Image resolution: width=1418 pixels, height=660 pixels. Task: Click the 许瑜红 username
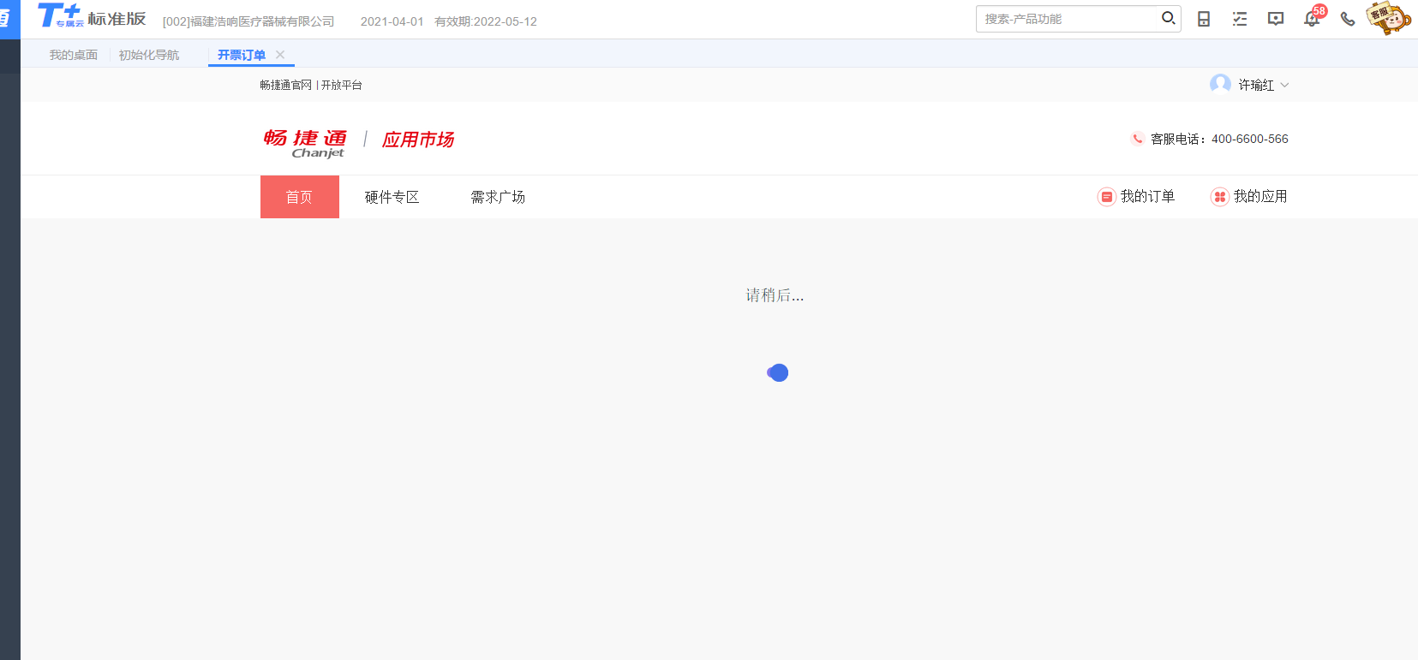1256,85
